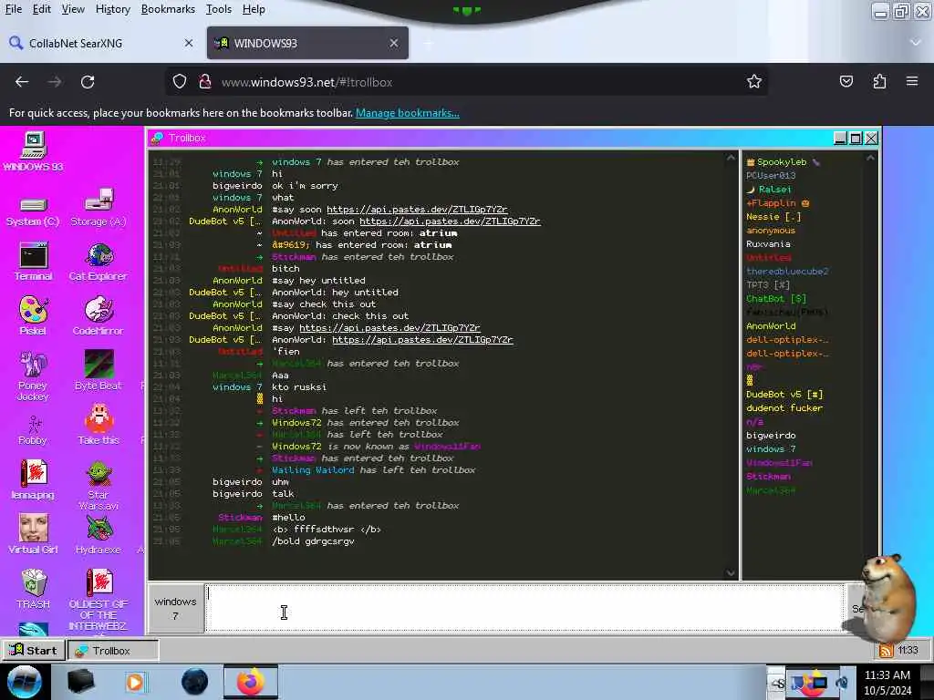The image size is (934, 700).
Task: Click the RSS feed tray icon
Action: pyautogui.click(x=886, y=651)
